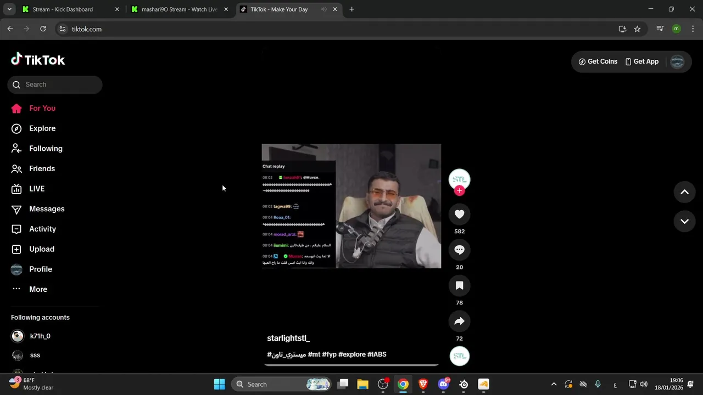Show hidden system tray icons
This screenshot has width=703, height=395.
tap(554, 384)
